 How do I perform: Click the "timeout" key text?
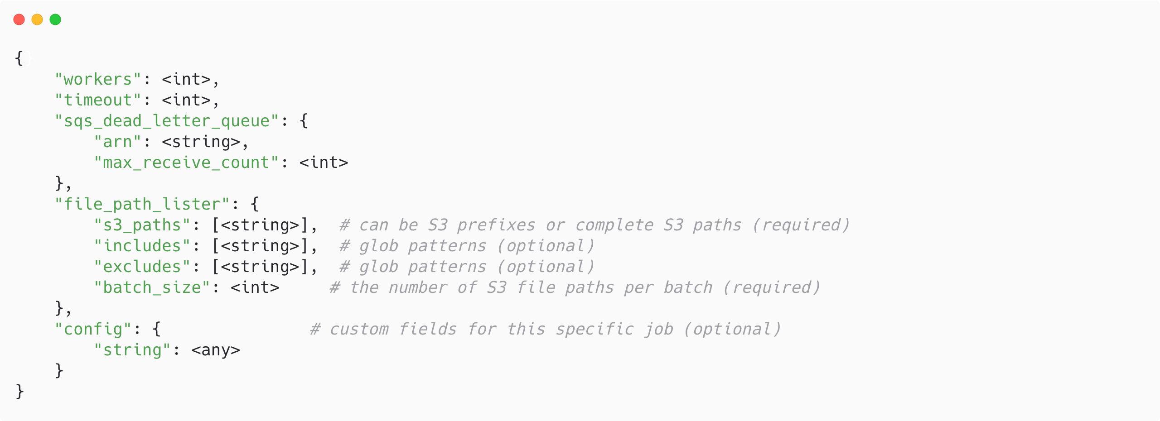pyautogui.click(x=98, y=100)
